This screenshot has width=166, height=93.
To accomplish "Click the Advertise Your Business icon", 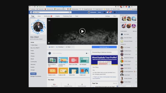I will coord(63,60).
